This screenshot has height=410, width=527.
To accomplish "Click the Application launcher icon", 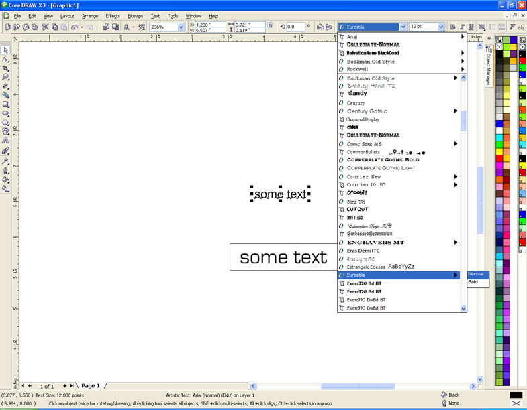I will (127, 27).
